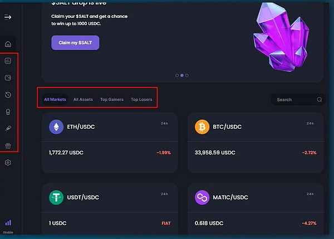Screen dimensions: 334x239
Task: Click the ticket icon in sidebar
Action: pyautogui.click(x=8, y=129)
